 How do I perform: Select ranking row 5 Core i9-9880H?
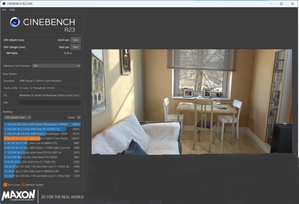[42, 143]
